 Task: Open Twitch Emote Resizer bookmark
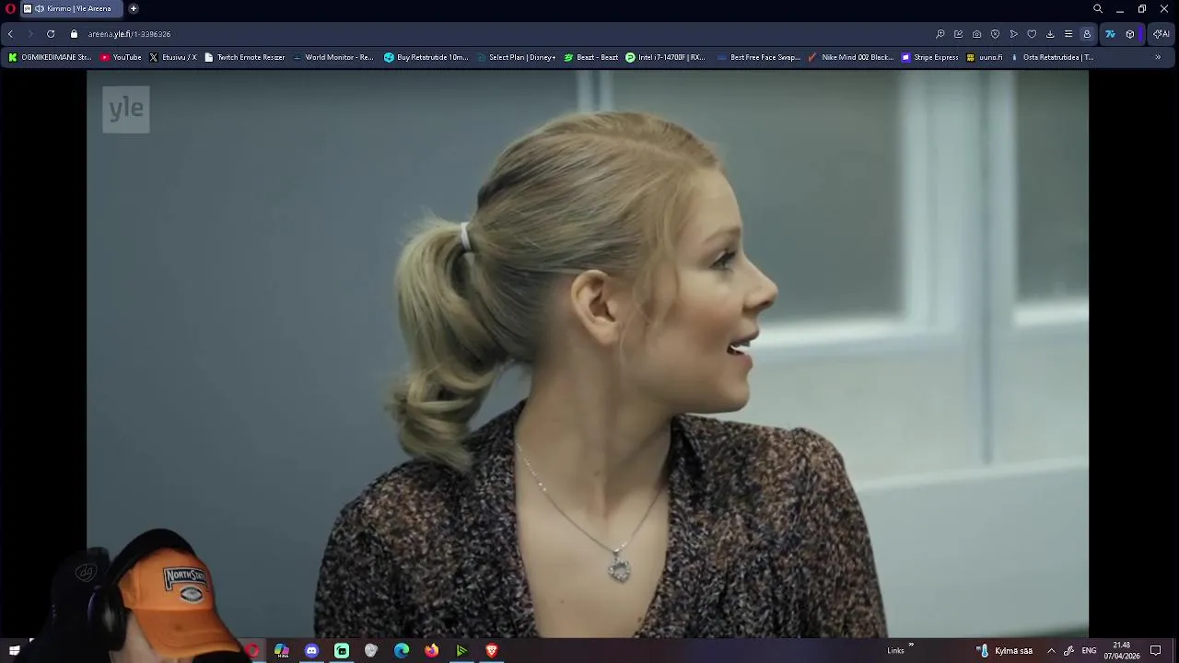(x=245, y=57)
